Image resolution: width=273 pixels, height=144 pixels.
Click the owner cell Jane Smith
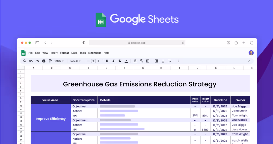tap(240, 111)
